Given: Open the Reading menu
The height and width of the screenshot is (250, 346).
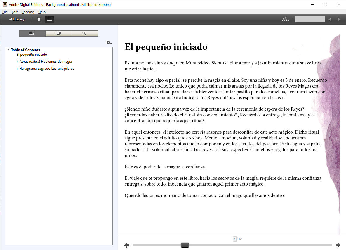Looking at the screenshot, I should pos(28,12).
